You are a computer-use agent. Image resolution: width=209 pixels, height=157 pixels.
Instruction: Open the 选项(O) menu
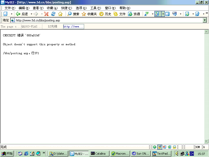coord(81,8)
